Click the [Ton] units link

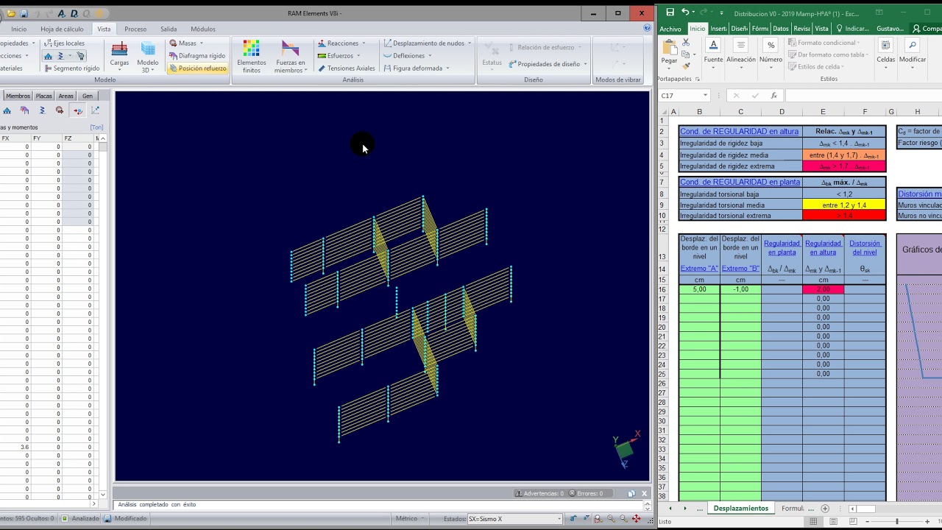[96, 127]
